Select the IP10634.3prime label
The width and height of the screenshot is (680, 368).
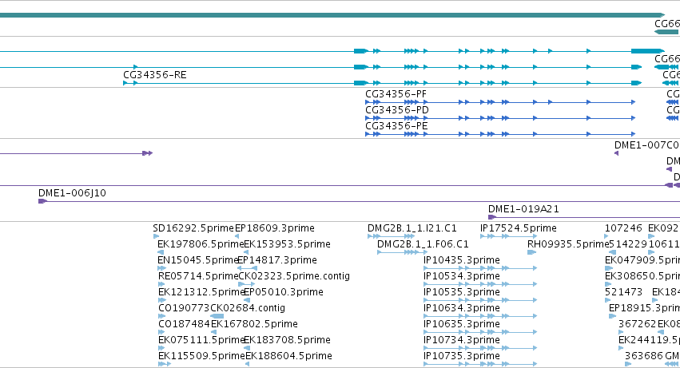click(x=462, y=309)
